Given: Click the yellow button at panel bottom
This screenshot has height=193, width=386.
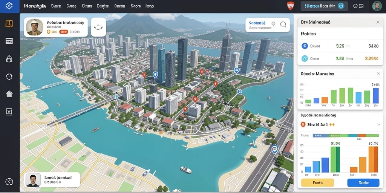Looking at the screenshot, I should point(317,183).
